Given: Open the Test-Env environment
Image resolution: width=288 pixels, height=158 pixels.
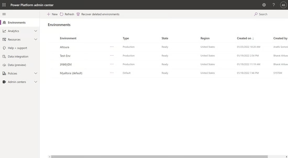Looking at the screenshot, I should [65, 56].
